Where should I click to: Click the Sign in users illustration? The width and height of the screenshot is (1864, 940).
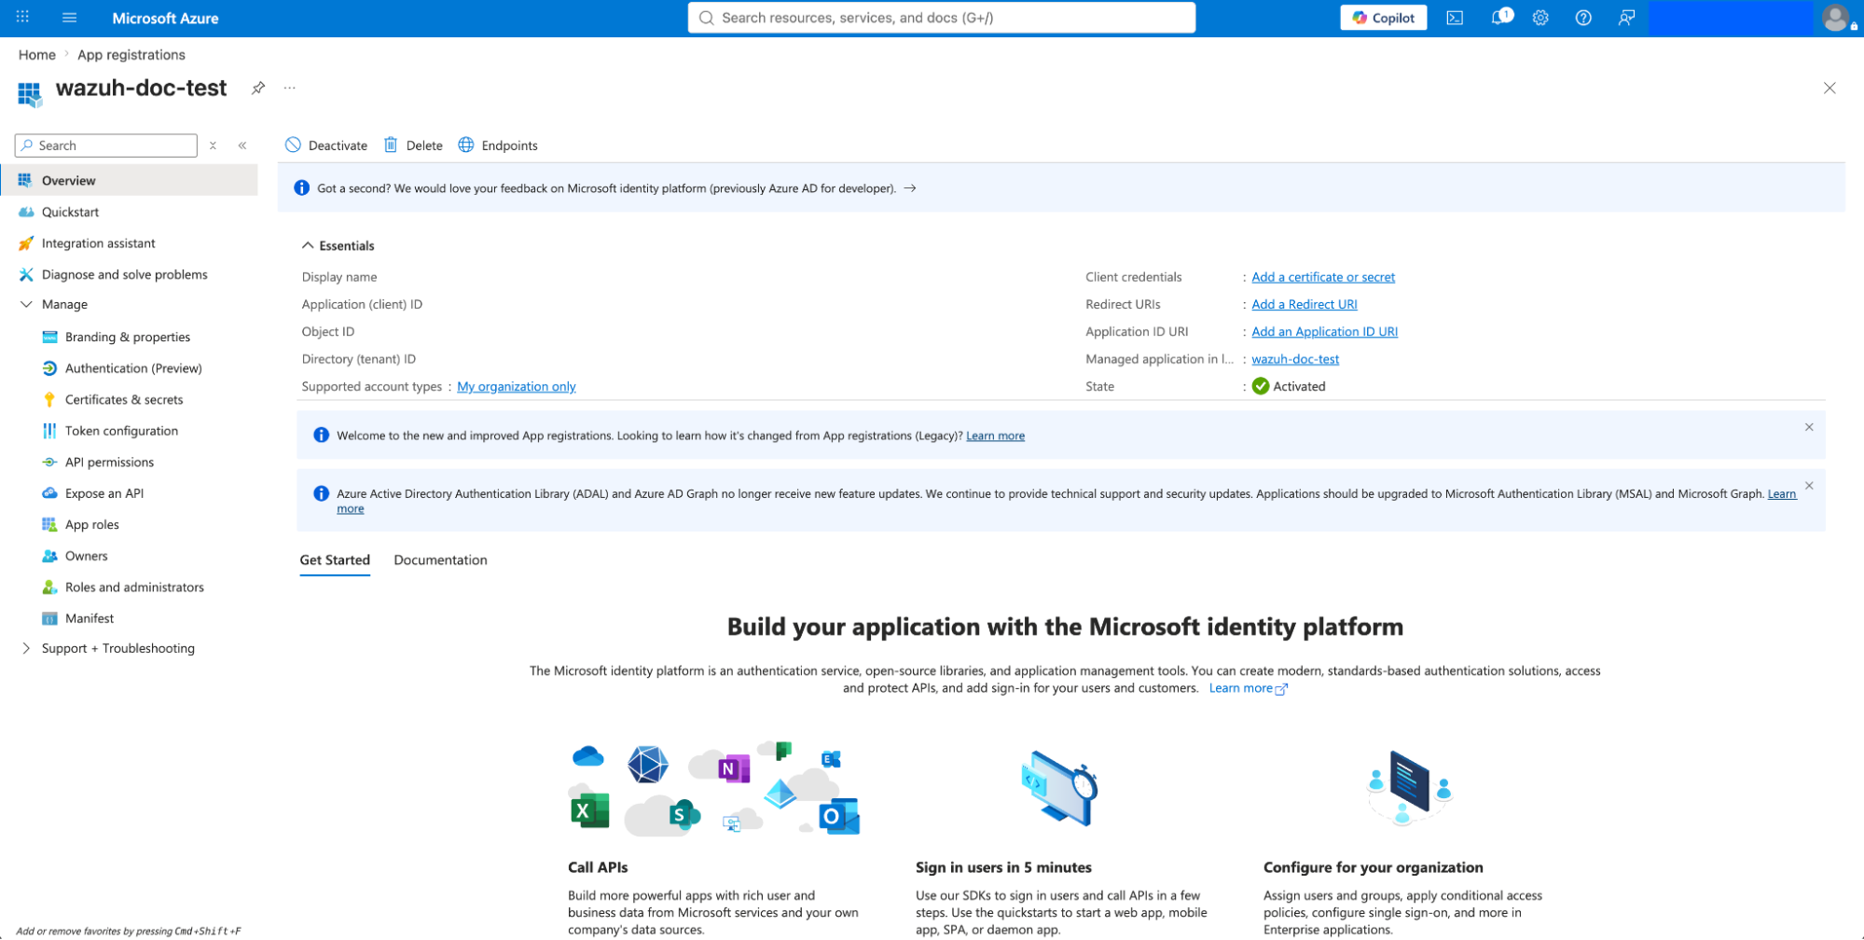coord(1059,788)
